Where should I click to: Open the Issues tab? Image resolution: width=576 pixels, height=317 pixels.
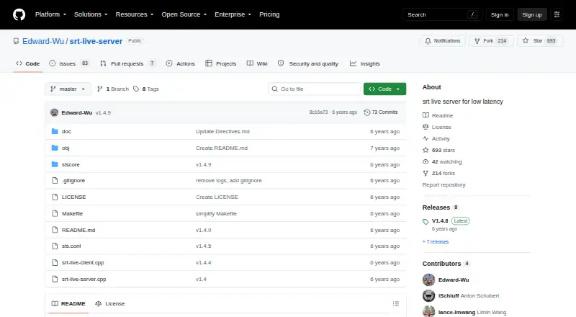click(69, 63)
